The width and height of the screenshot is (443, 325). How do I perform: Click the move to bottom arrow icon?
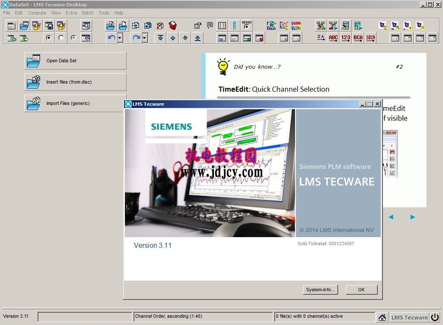[x=197, y=38]
